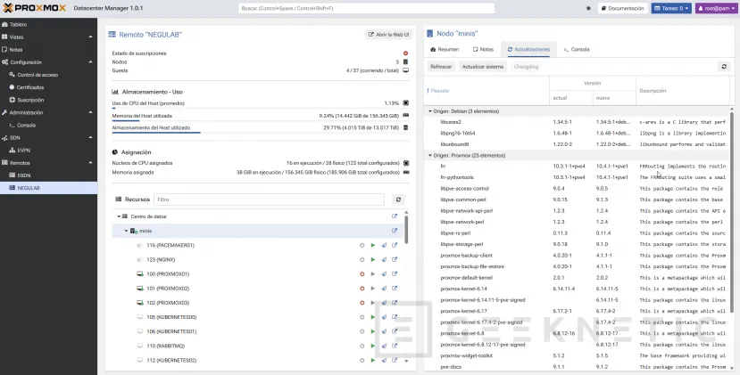Image resolution: width=740 pixels, height=375 pixels.
Task: Reload the Recursos resource list
Action: click(x=398, y=200)
